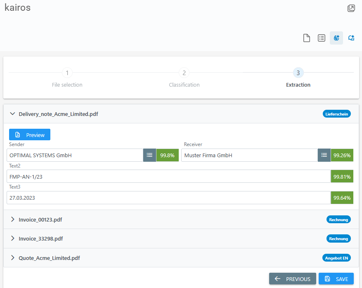Click the Lieferschein classification badge

(336, 114)
